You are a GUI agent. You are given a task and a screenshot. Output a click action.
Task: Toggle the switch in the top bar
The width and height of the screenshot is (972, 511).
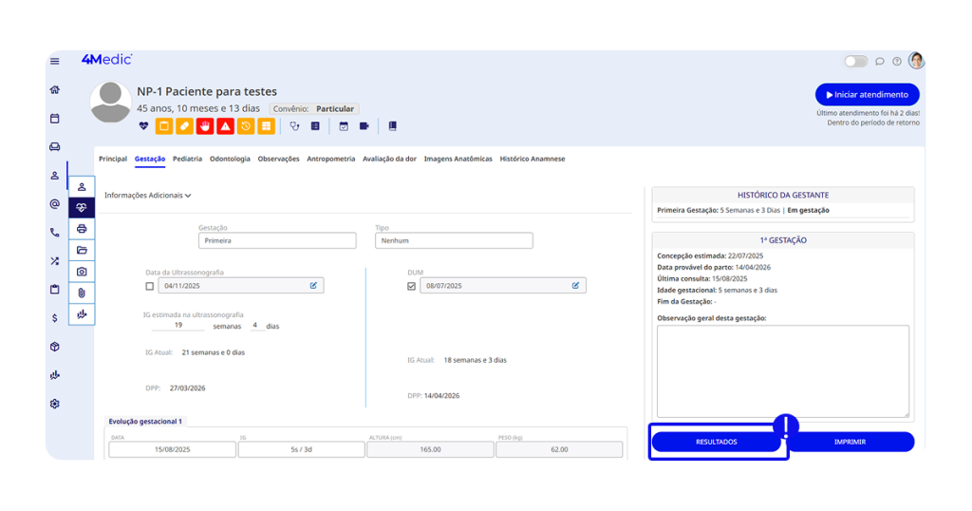(855, 61)
